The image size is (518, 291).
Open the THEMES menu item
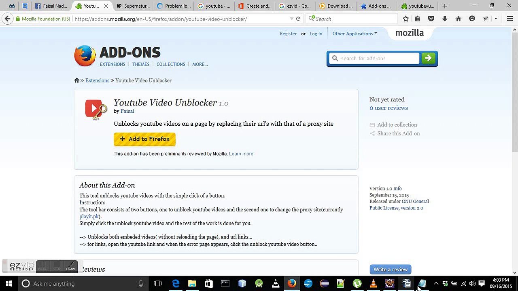(x=141, y=64)
